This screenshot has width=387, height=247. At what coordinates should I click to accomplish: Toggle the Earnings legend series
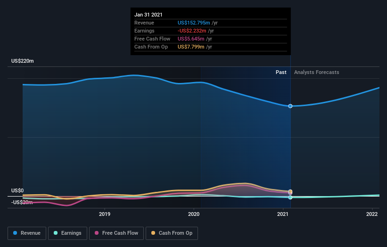tap(67, 233)
